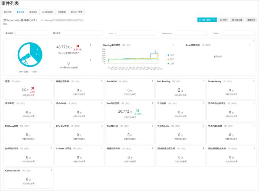Open the 节点PLEG告警 card's more menu

[254, 126]
